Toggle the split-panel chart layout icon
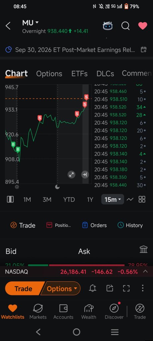153x341 pixels. 10,199
